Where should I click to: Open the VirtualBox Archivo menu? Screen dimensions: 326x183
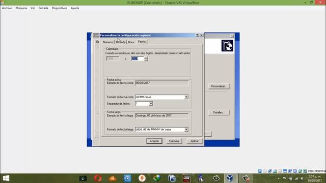coord(7,8)
